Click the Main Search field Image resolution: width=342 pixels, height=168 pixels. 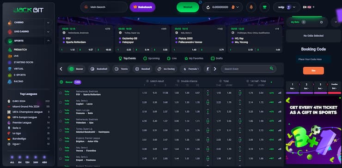tap(104, 7)
